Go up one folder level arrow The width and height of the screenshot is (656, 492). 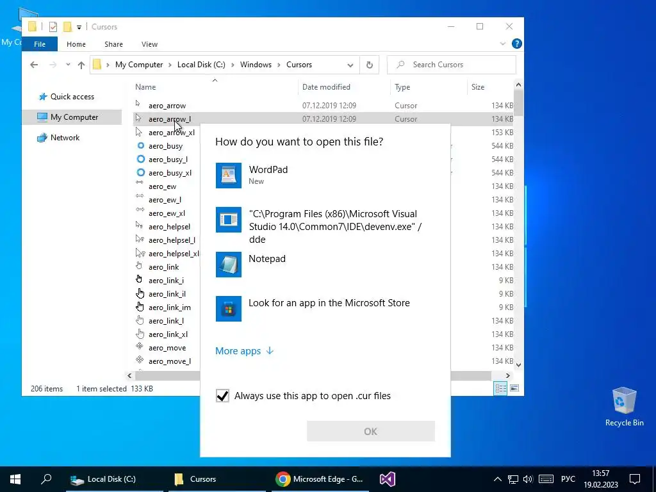(81, 65)
